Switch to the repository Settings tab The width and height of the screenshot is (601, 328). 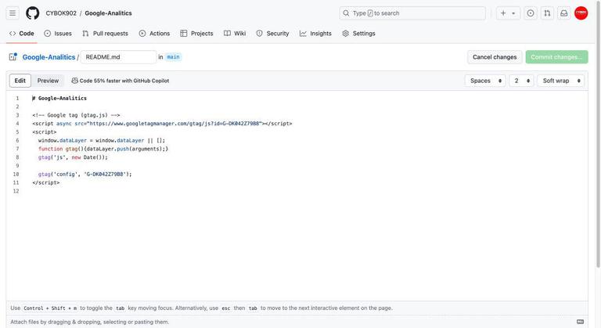click(x=358, y=34)
